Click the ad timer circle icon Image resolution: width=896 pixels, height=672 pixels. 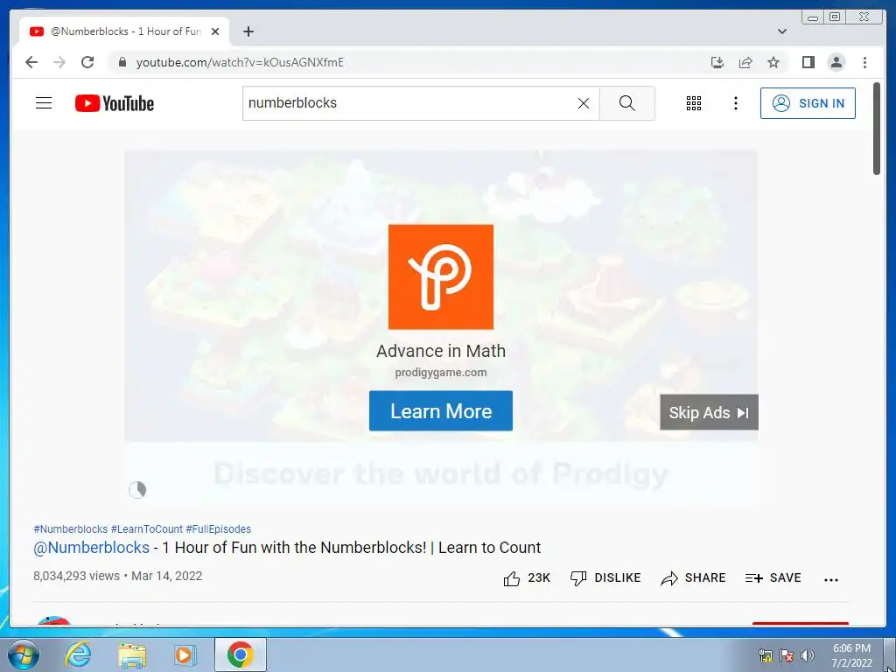tap(137, 490)
